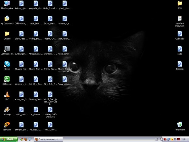Open the Windows start menu
189x142 pixels.
coord(9,139)
